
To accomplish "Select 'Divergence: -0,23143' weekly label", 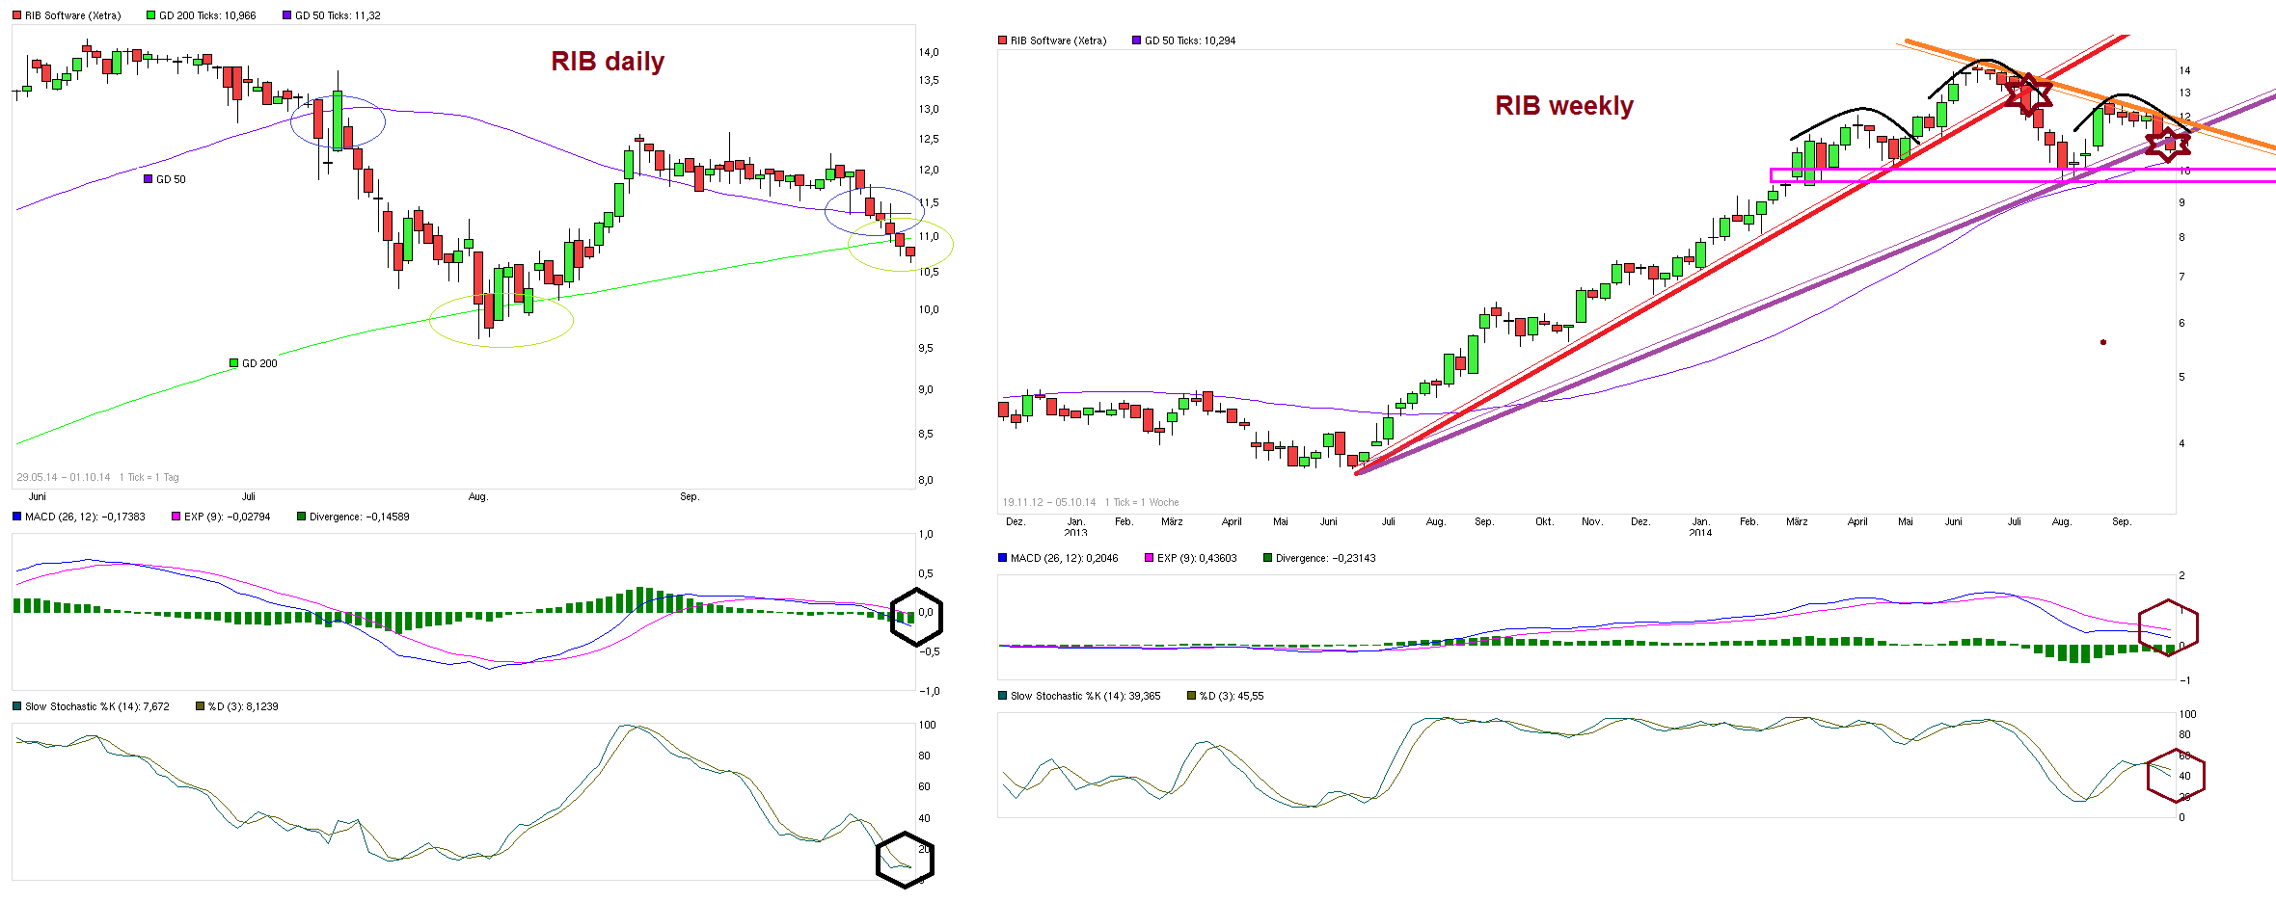I will tap(1326, 558).
